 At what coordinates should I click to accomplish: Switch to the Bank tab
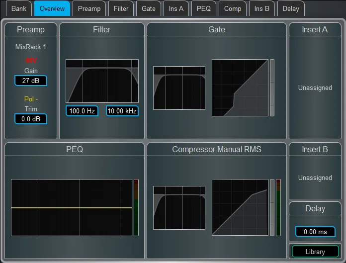[x=19, y=8]
